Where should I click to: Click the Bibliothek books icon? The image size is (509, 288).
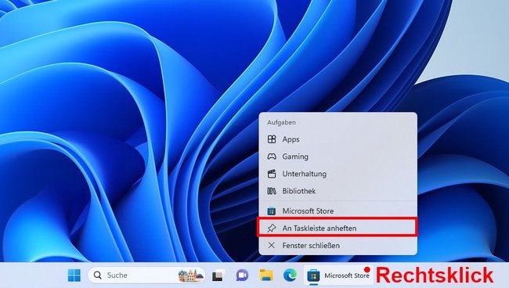(272, 191)
